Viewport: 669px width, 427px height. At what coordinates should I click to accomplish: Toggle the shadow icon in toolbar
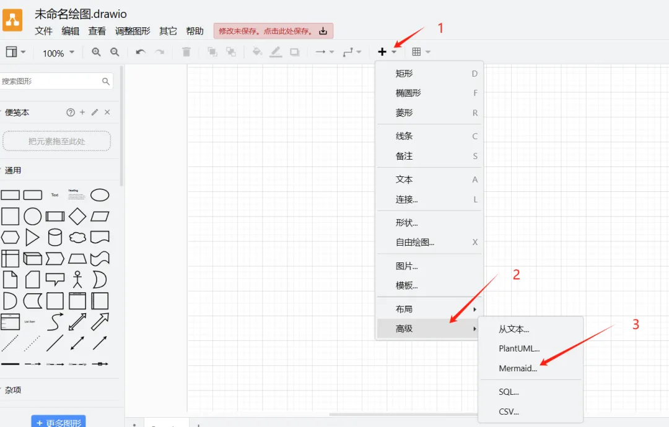coord(294,52)
